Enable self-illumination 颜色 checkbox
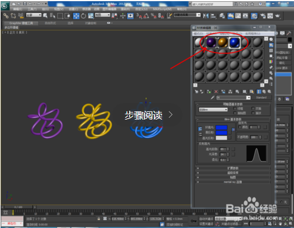The width and height of the screenshot is (294, 228). tap(239, 127)
